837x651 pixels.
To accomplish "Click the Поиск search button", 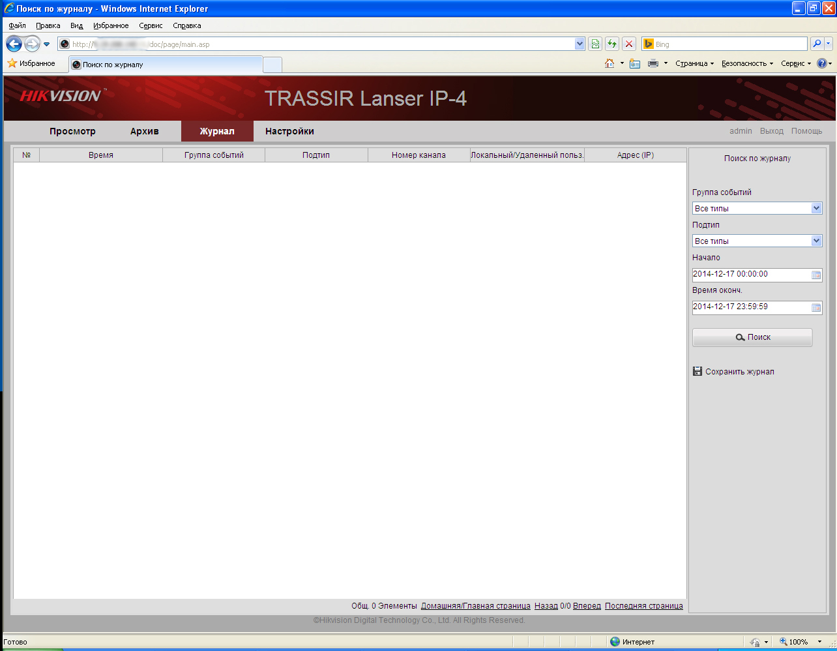I will tap(752, 337).
